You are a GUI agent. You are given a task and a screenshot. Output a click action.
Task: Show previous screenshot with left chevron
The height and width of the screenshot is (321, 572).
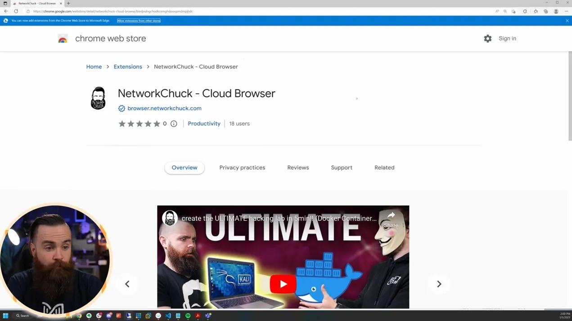point(127,284)
